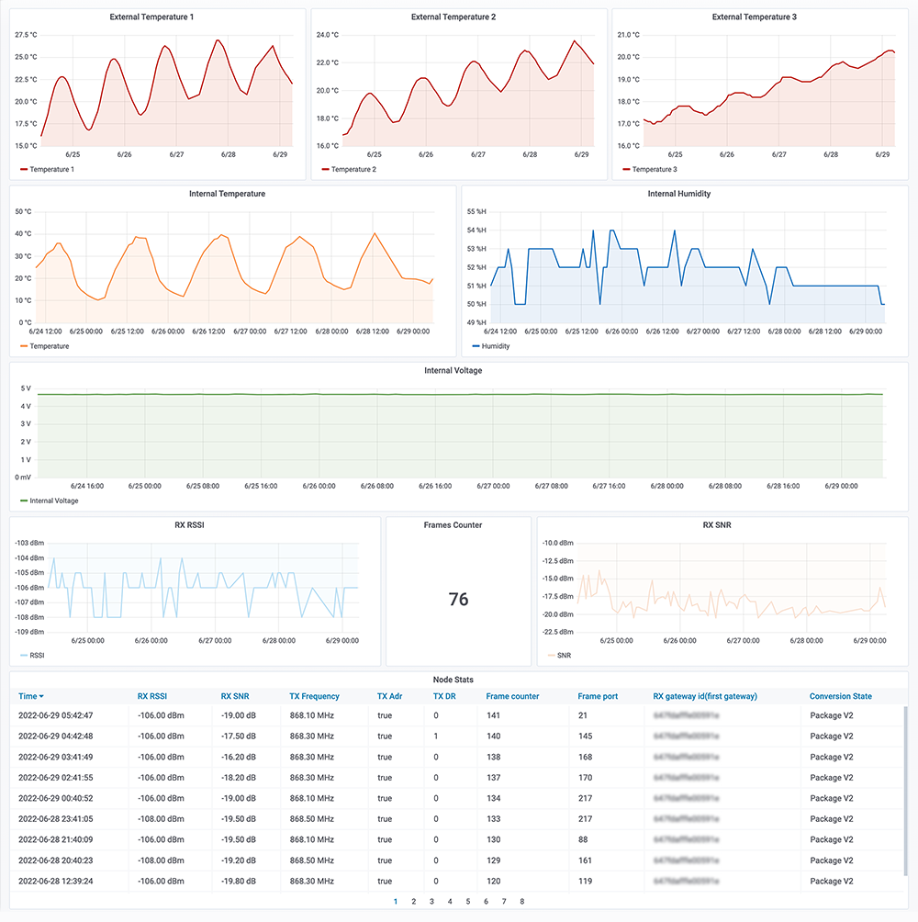Screen dimensions: 918x922
Task: Click the -19.80 dB SNR cell
Action: click(x=239, y=882)
